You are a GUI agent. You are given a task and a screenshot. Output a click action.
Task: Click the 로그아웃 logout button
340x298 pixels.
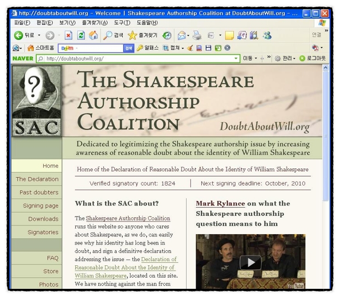(312, 58)
